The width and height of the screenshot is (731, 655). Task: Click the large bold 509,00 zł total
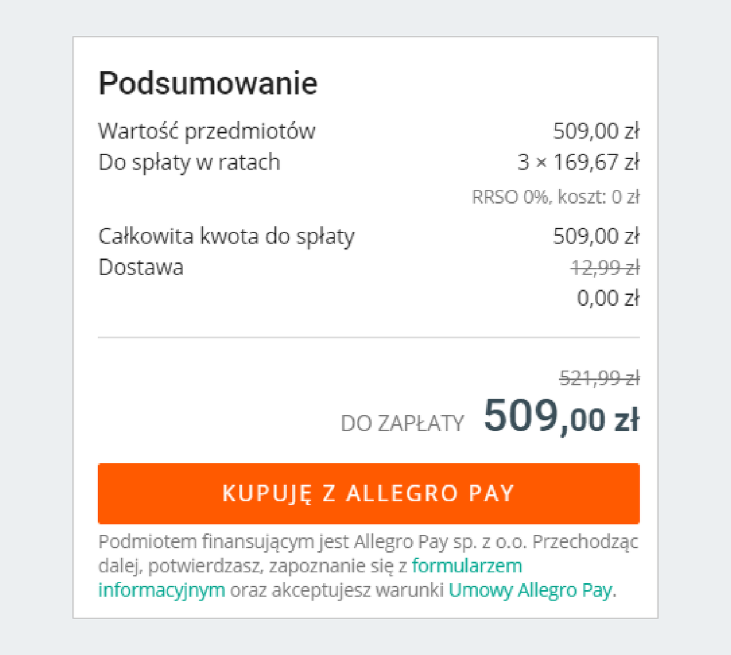[561, 418]
